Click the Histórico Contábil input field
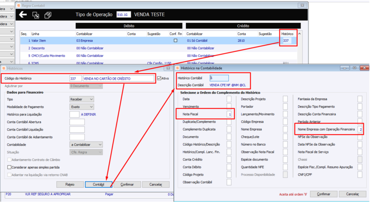 [219, 78]
